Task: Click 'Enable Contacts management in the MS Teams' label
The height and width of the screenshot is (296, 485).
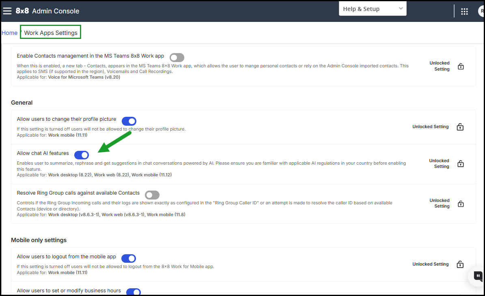Action: 91,56
